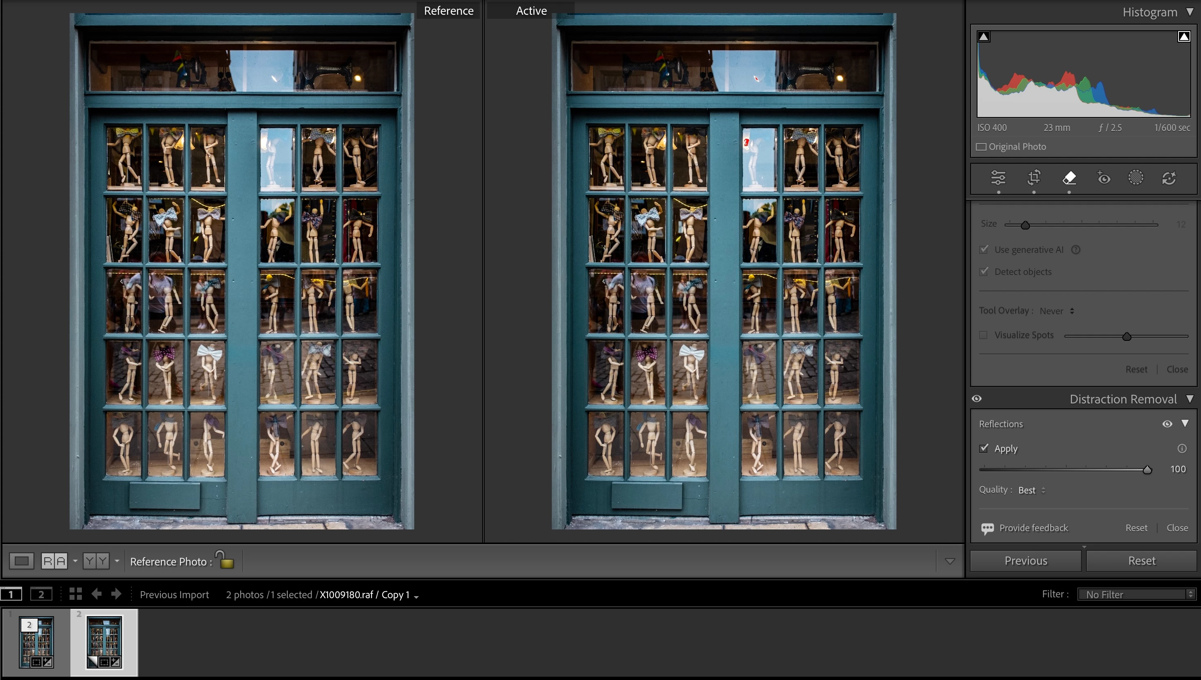Open the Masking tool
Viewport: 1201px width, 680px height.
[1136, 178]
